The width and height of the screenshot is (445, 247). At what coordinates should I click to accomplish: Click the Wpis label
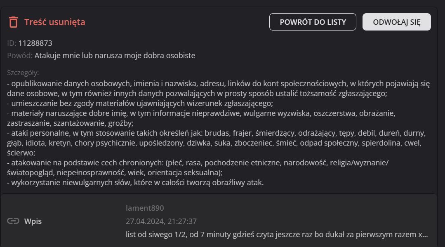click(33, 221)
